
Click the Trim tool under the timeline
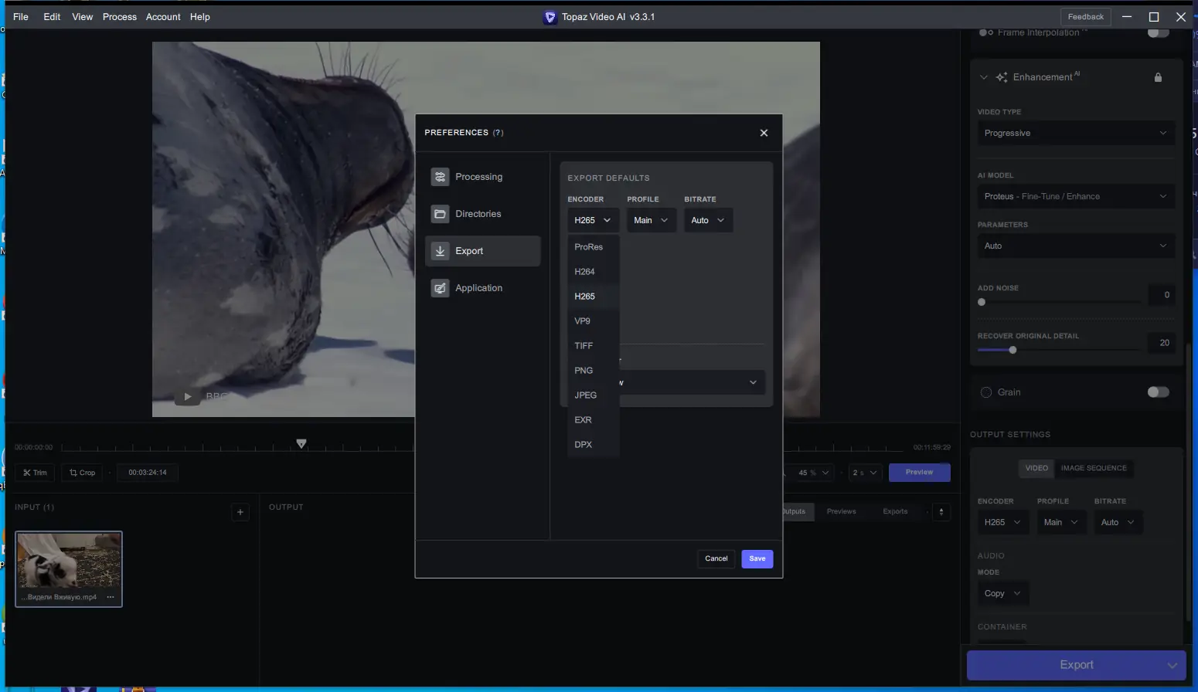tap(35, 473)
